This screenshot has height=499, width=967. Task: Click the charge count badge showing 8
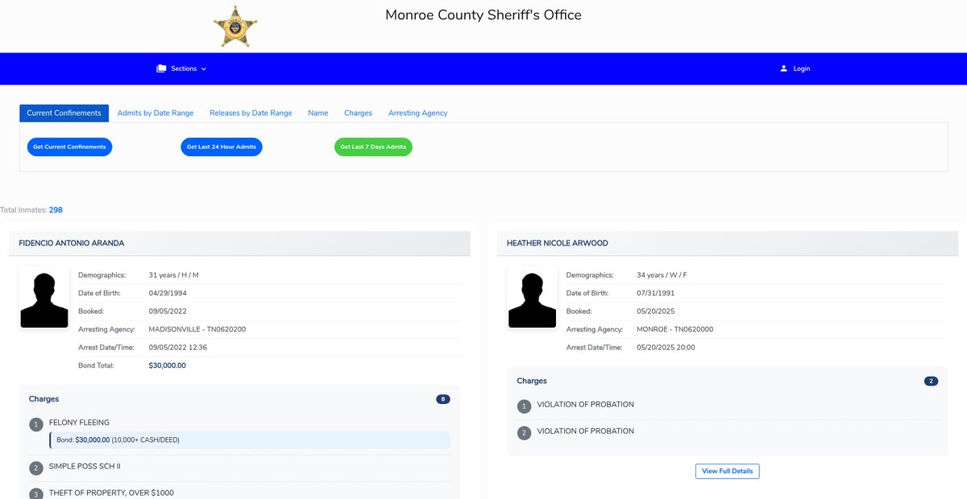442,399
